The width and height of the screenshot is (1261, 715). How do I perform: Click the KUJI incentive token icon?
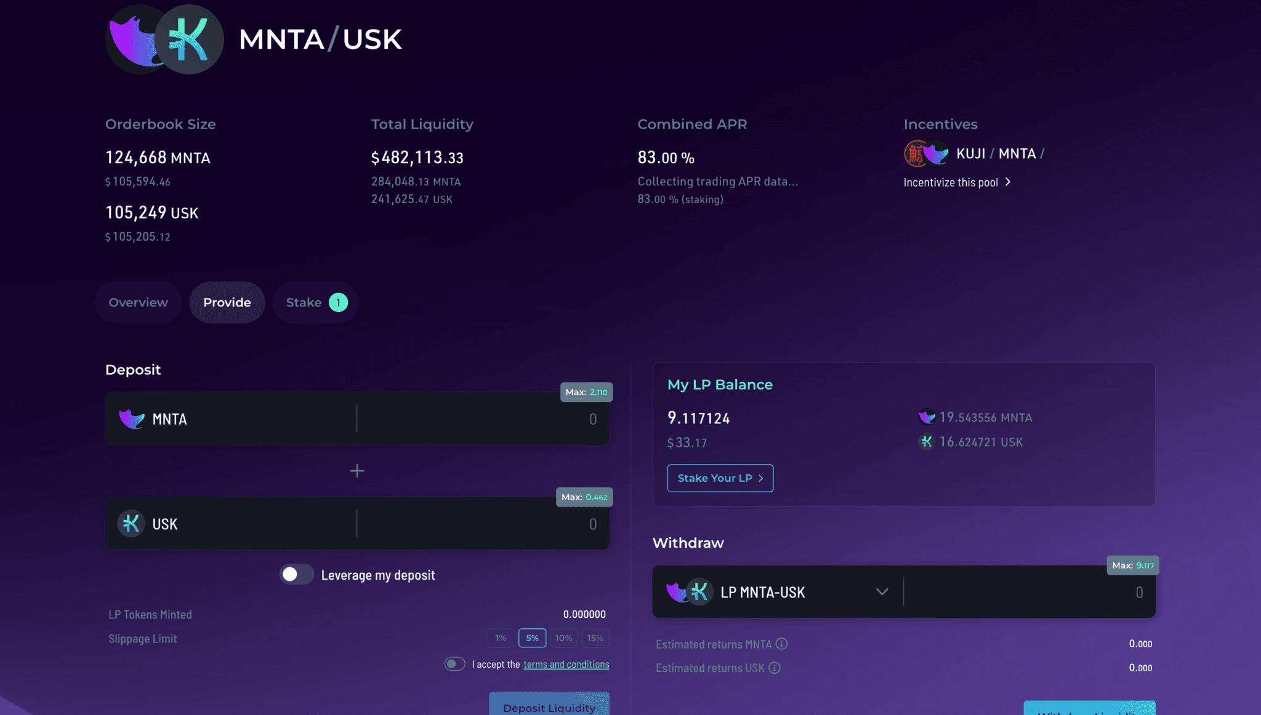point(914,154)
